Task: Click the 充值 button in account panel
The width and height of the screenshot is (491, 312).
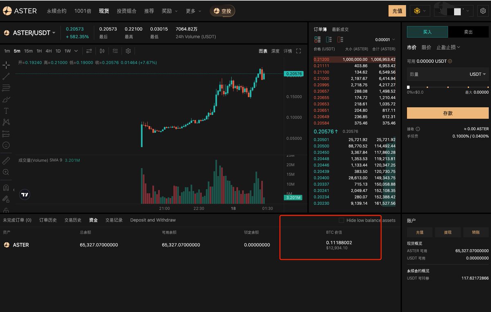Action: (x=419, y=232)
